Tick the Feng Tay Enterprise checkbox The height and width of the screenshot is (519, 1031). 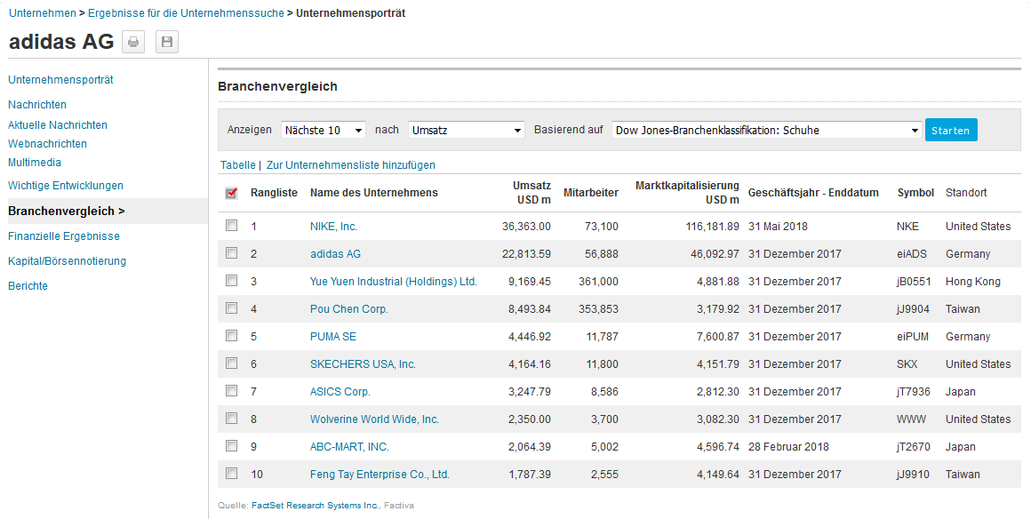click(x=231, y=474)
